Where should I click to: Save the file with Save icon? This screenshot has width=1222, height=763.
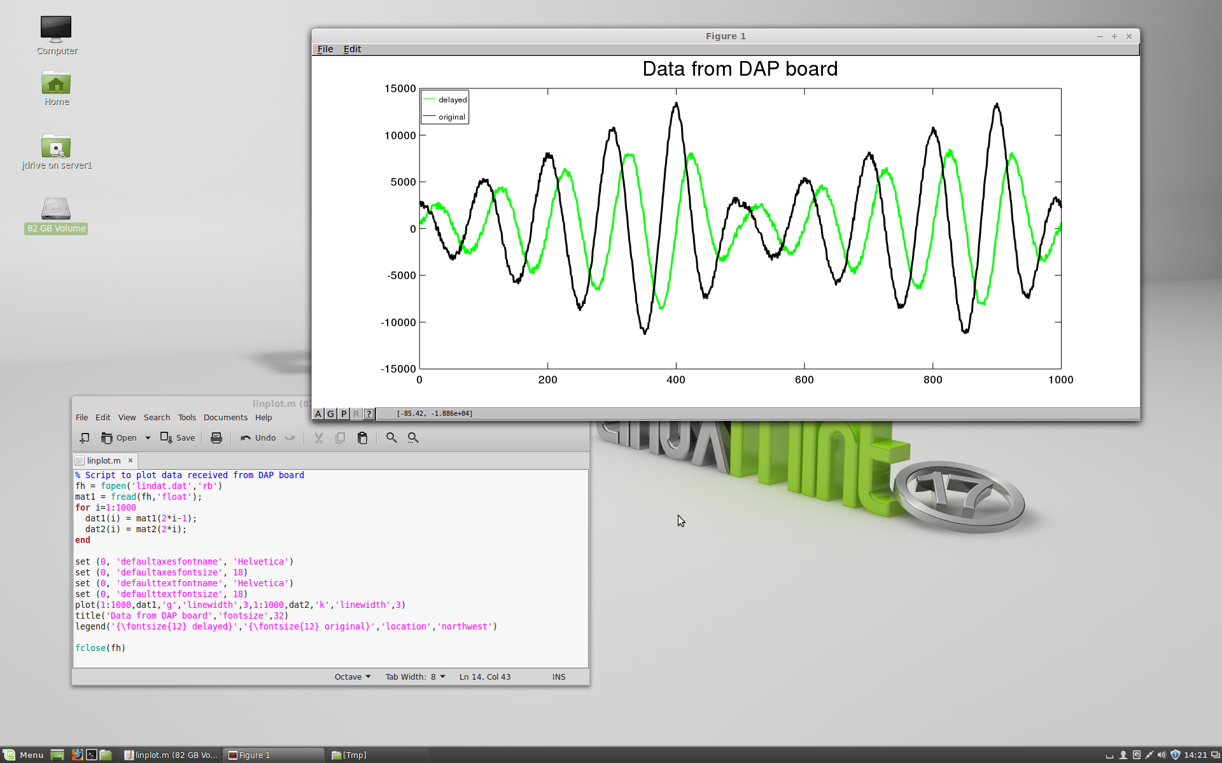(178, 437)
